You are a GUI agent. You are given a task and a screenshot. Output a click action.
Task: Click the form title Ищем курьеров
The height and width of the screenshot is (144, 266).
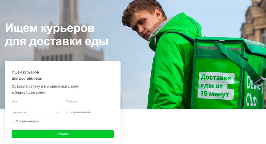(x=25, y=72)
